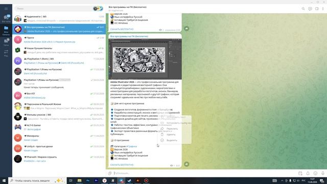Click the 'UY' avatar of Unity 6 channel
The width and height of the screenshot is (327, 184).
(18, 148)
